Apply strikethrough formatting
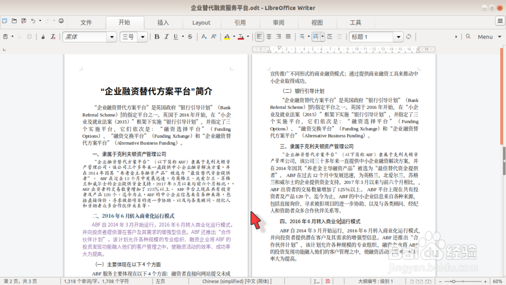 190,37
